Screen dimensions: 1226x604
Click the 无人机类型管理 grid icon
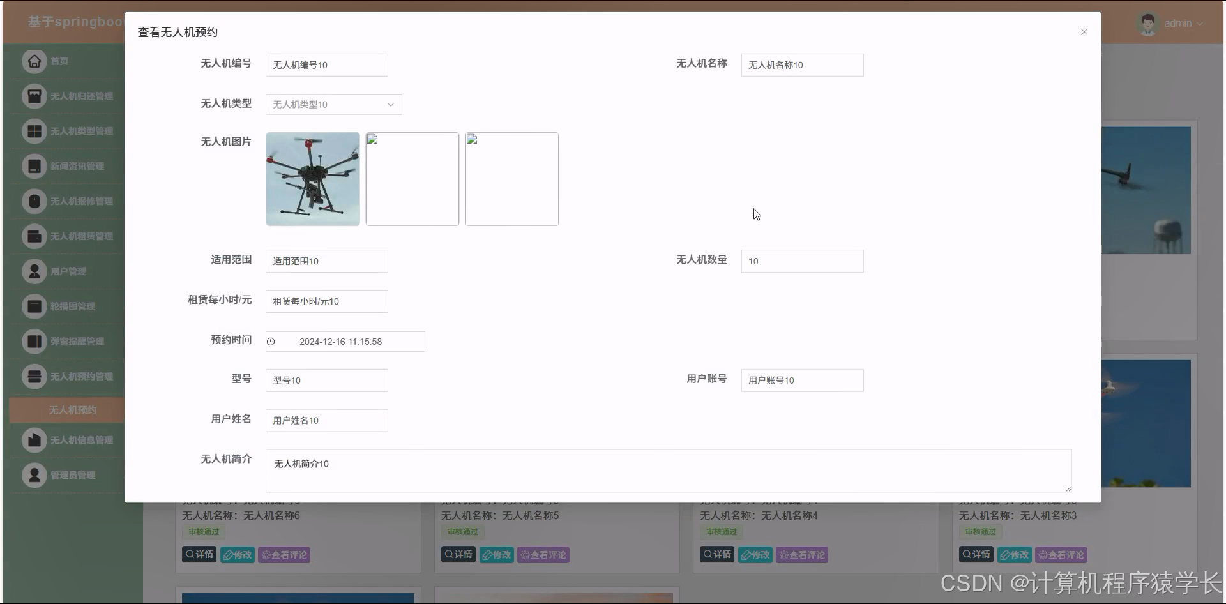[x=35, y=132]
